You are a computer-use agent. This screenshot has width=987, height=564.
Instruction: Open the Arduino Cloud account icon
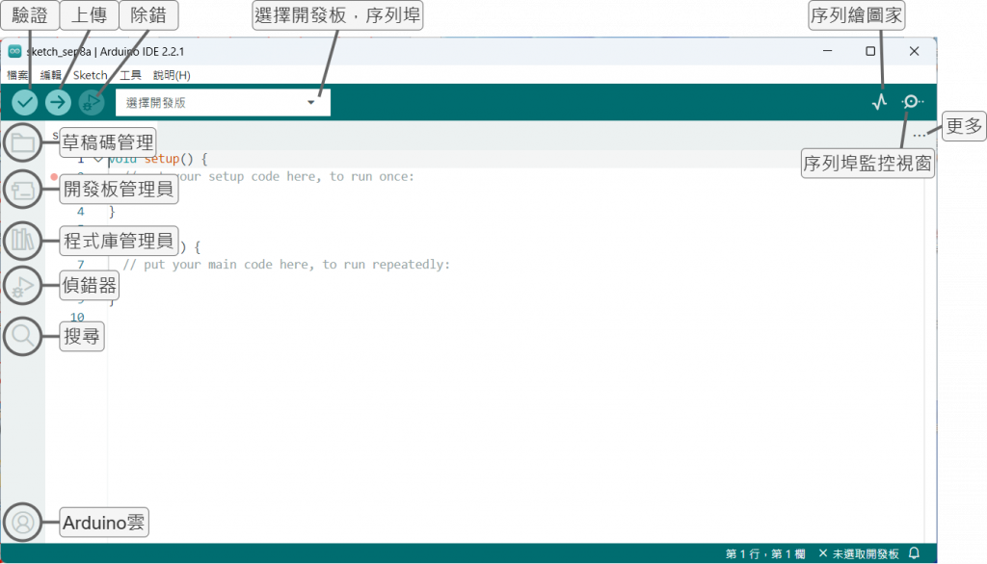coord(23,522)
